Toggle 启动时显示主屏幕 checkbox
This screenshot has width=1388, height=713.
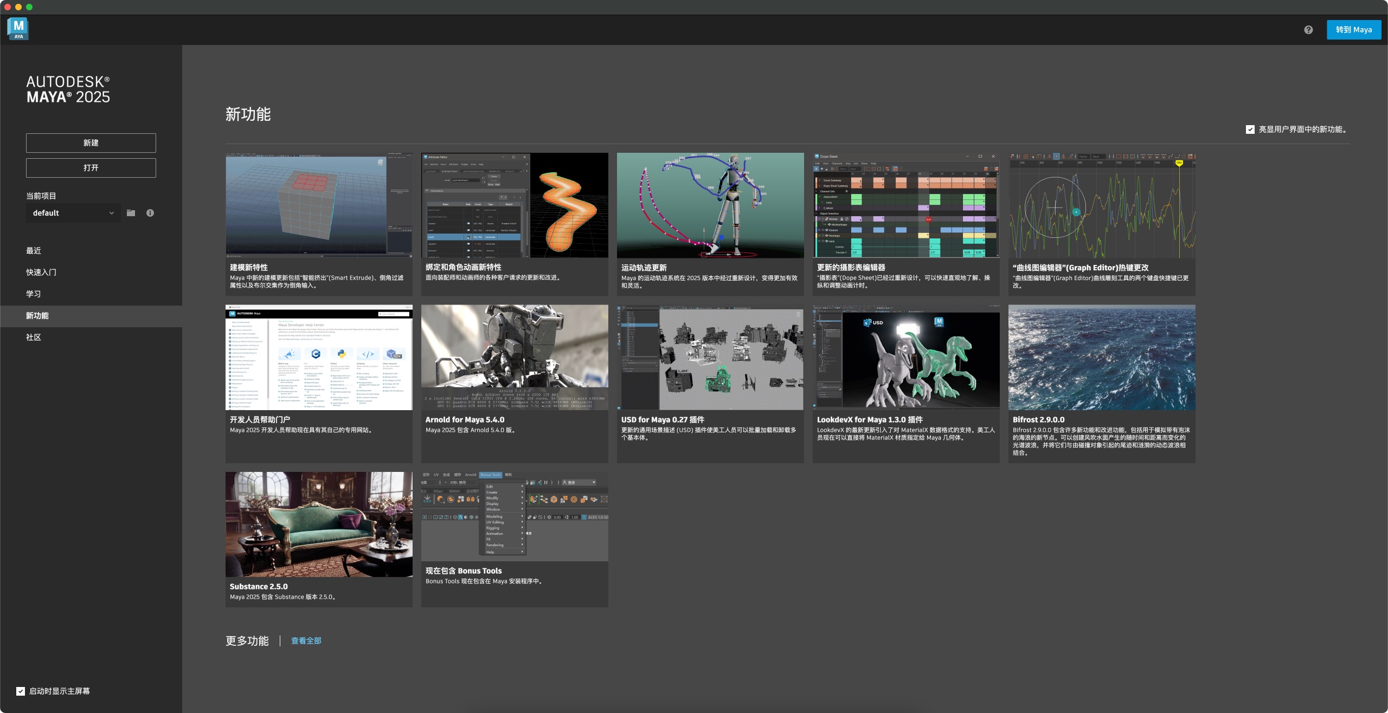point(21,691)
